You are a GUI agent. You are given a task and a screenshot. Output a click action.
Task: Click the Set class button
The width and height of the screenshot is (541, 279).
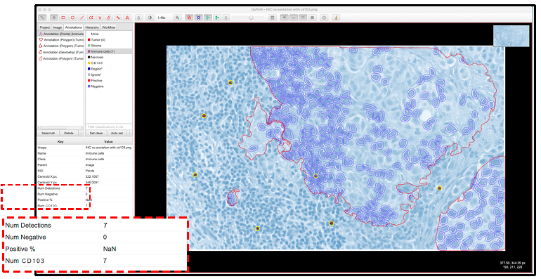tap(96, 133)
